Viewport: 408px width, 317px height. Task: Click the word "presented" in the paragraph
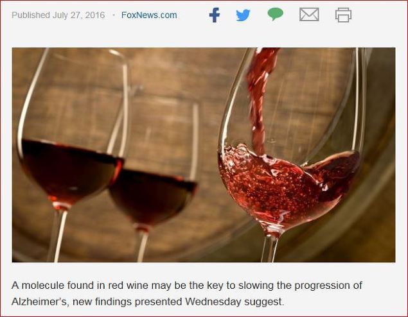[159, 302]
